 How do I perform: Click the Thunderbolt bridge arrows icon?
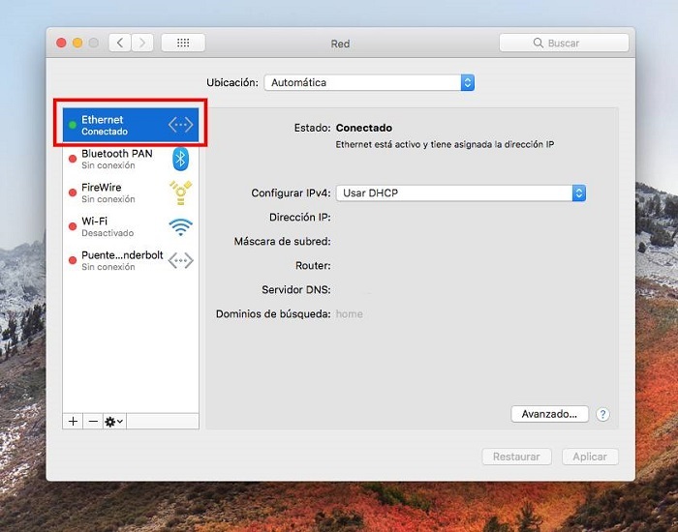(180, 260)
